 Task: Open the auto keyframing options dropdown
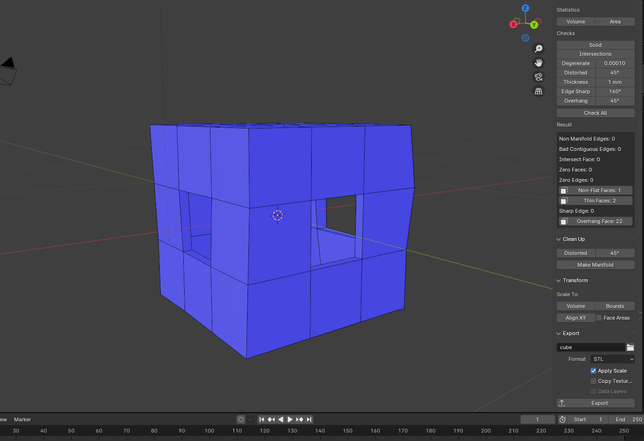point(250,419)
